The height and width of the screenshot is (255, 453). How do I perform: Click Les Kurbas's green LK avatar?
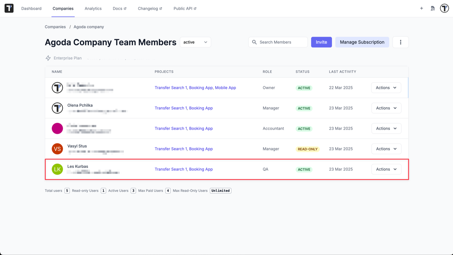tap(57, 169)
